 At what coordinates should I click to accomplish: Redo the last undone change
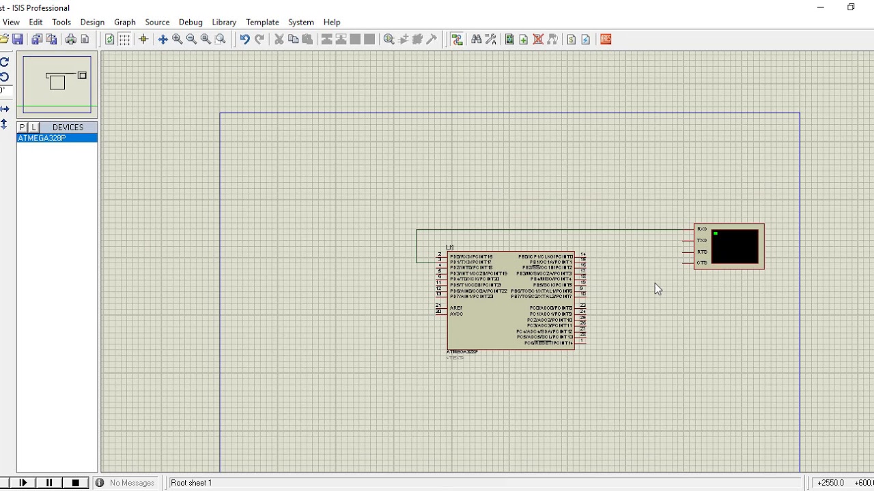click(x=259, y=40)
